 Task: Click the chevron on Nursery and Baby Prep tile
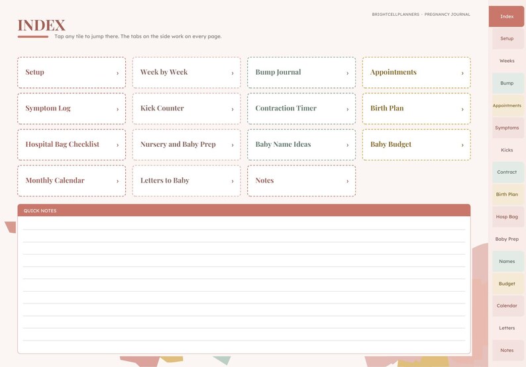click(233, 145)
